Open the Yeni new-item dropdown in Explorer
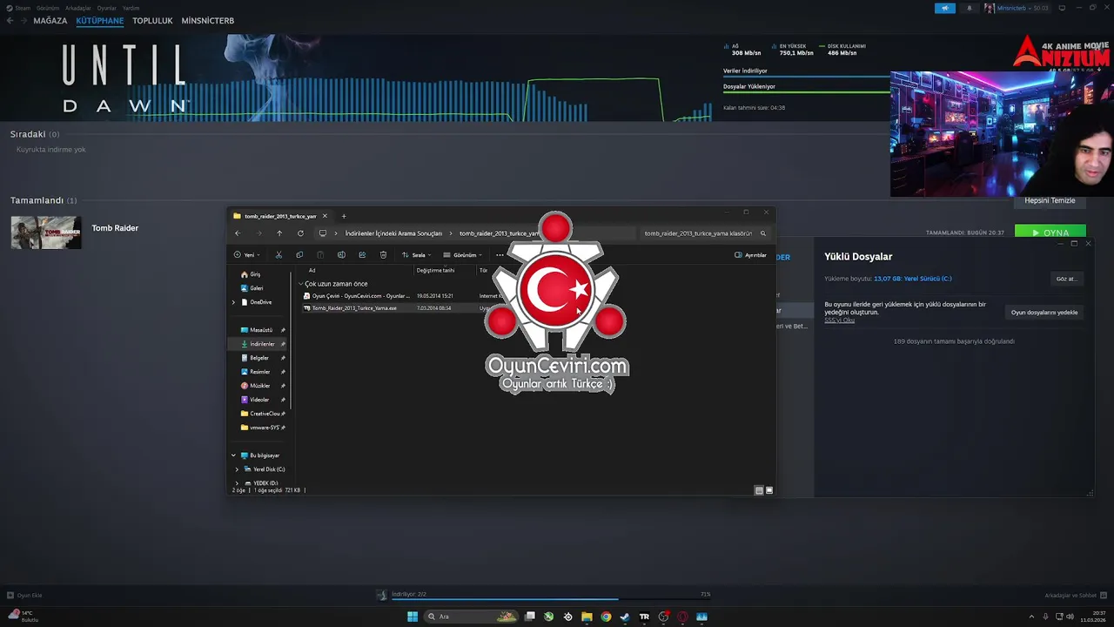 [247, 255]
